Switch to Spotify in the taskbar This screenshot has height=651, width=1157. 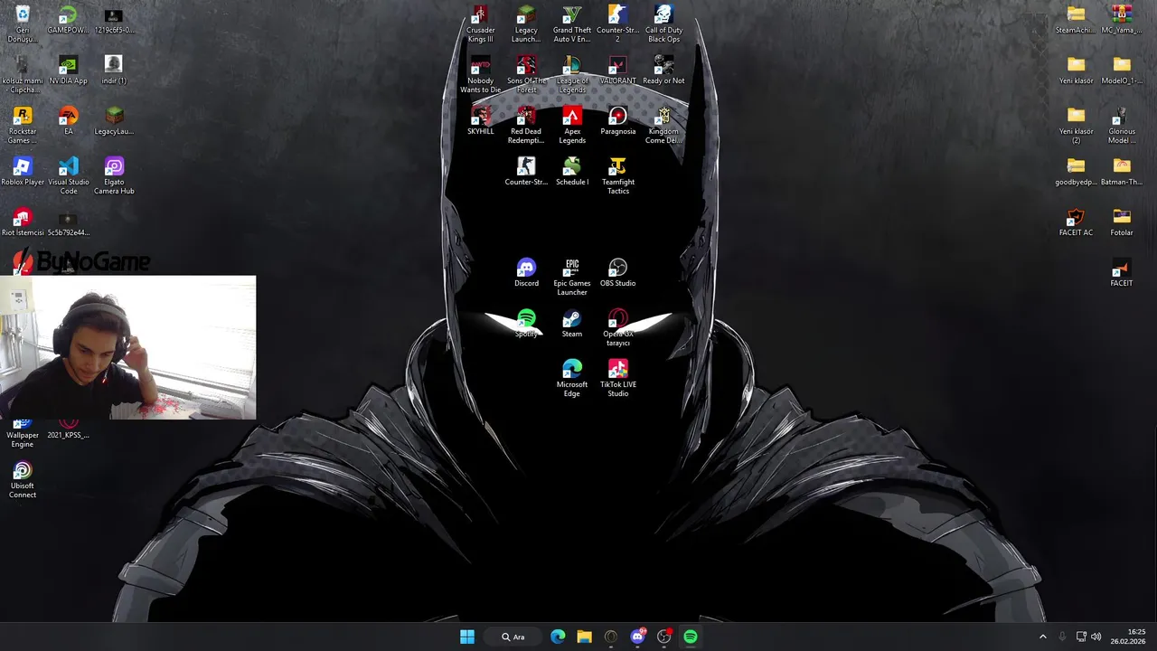point(691,637)
